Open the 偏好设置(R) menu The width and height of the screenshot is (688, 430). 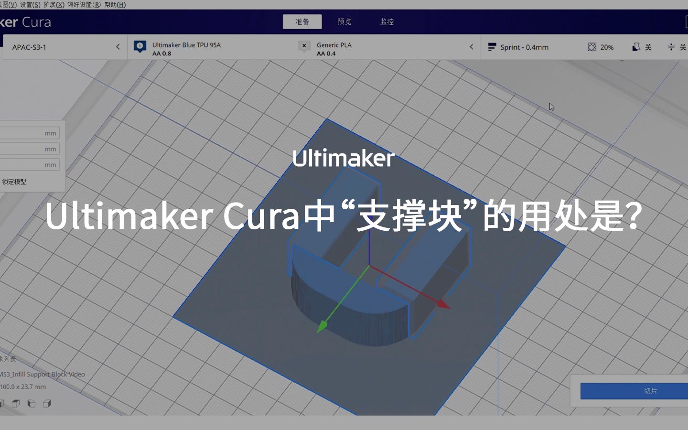coord(84,4)
